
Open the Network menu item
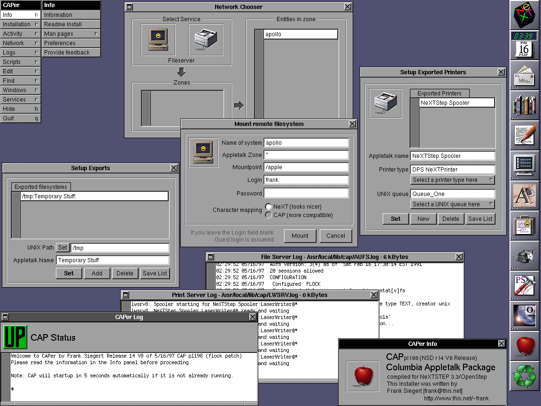20,43
